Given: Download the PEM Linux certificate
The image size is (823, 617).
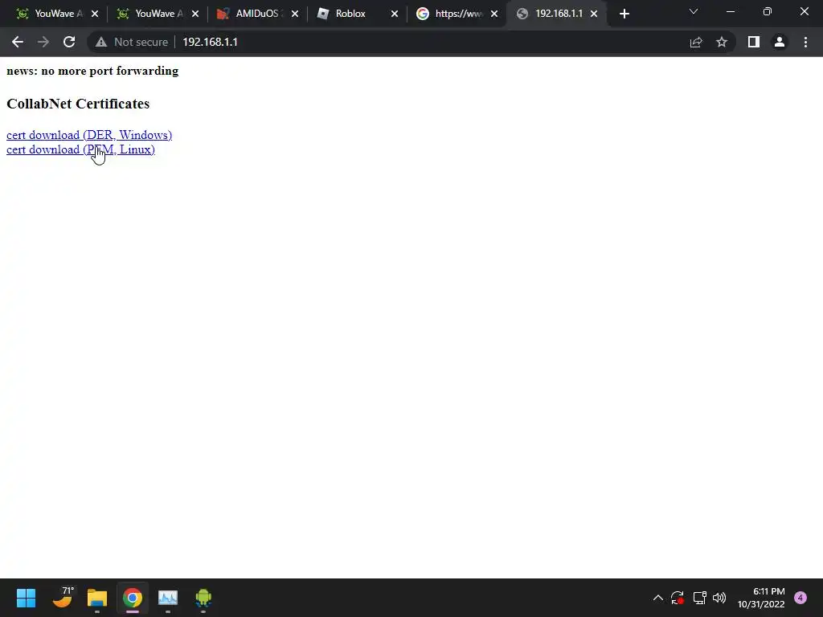Looking at the screenshot, I should [x=80, y=149].
